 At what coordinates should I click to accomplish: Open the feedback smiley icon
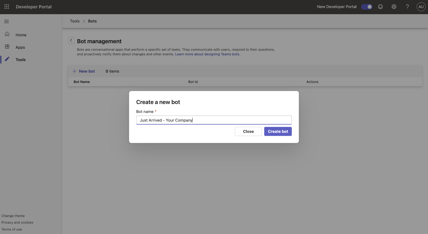tap(380, 7)
